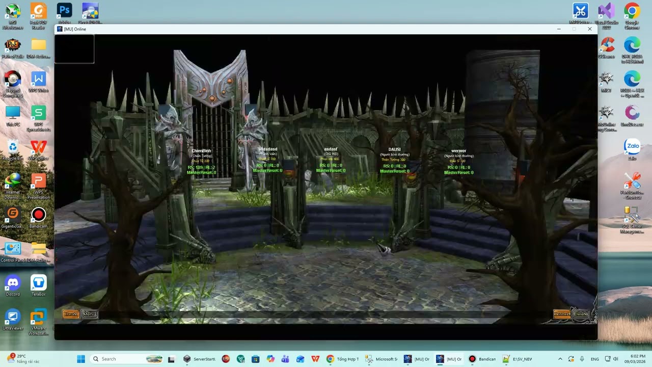Open BmdDev.exe desktop icon
The height and width of the screenshot is (367, 652).
point(632,116)
